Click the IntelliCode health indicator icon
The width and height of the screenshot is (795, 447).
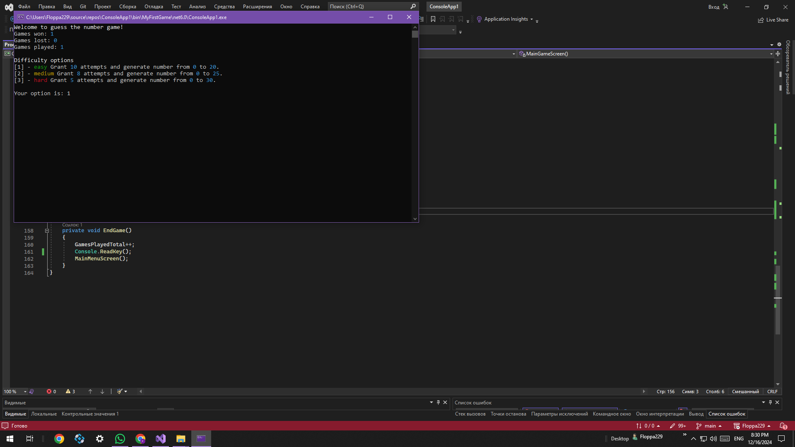32,392
